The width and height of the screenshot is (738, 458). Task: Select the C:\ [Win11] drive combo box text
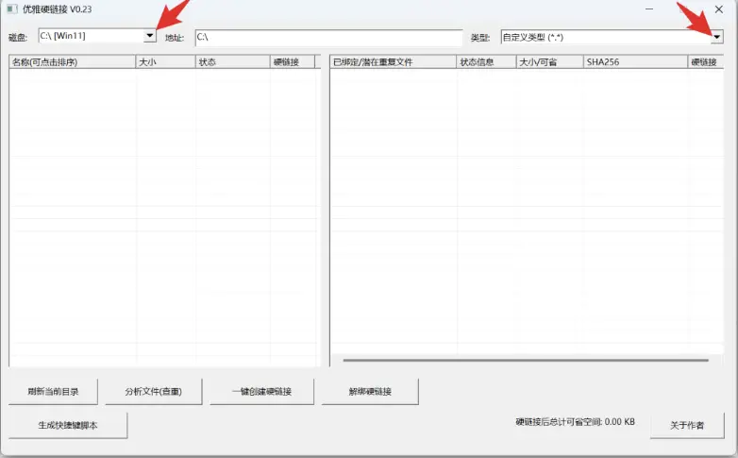(x=63, y=36)
